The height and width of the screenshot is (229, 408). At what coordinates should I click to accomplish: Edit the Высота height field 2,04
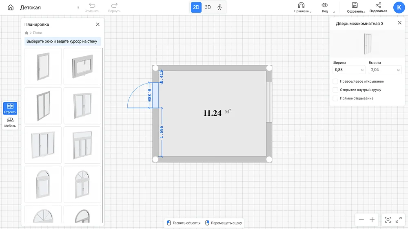(385, 70)
